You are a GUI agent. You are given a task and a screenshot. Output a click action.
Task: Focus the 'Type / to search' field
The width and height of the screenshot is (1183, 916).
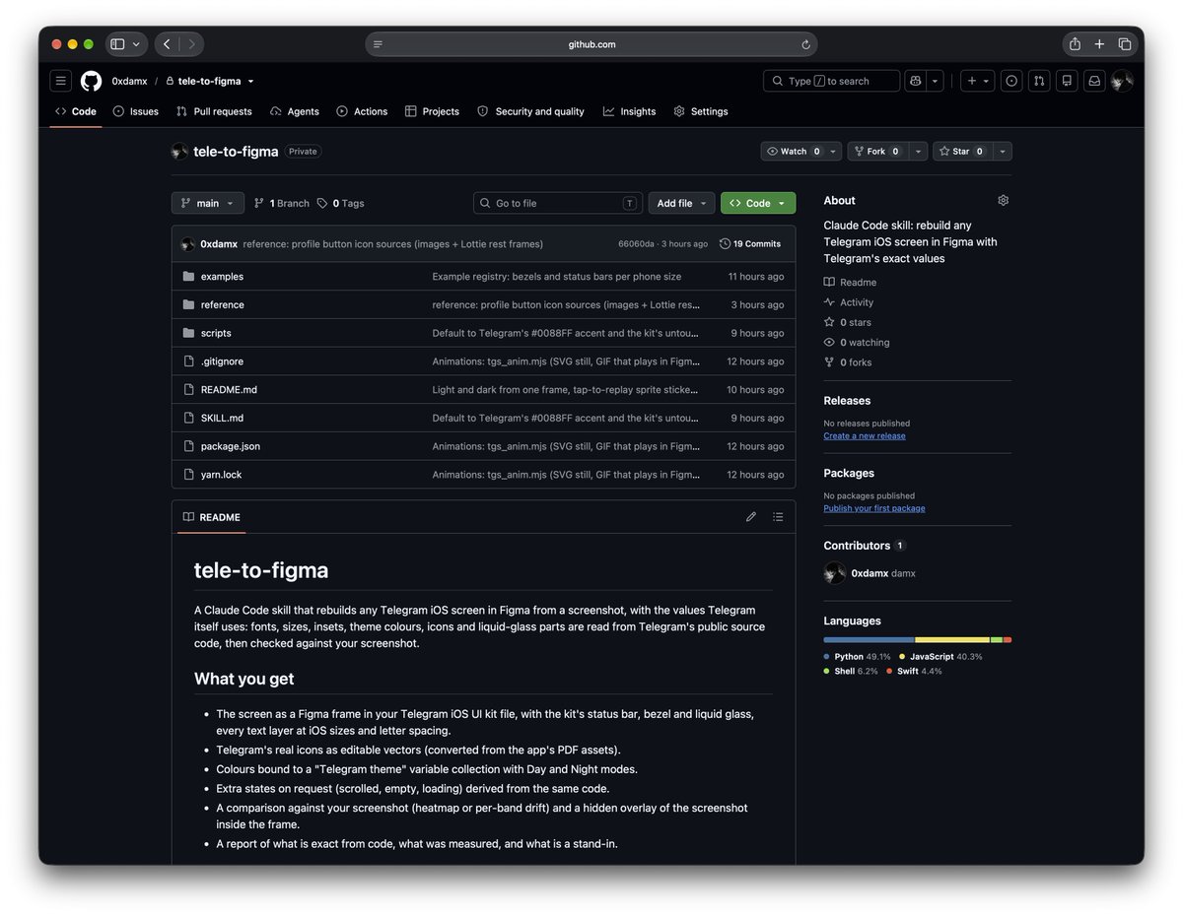(831, 81)
